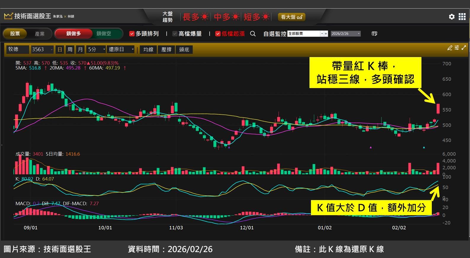The height and width of the screenshot is (258, 470).
Task: Click the crown logo of 技術面選股王
Action: tap(8, 16)
